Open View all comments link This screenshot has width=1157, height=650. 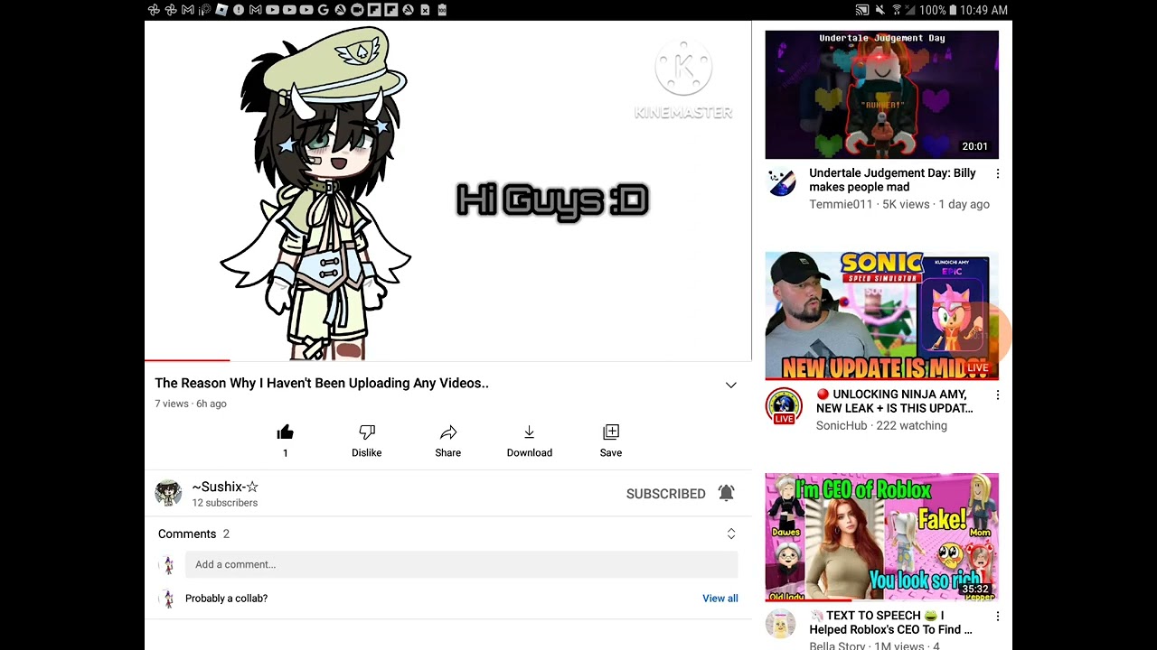(720, 599)
